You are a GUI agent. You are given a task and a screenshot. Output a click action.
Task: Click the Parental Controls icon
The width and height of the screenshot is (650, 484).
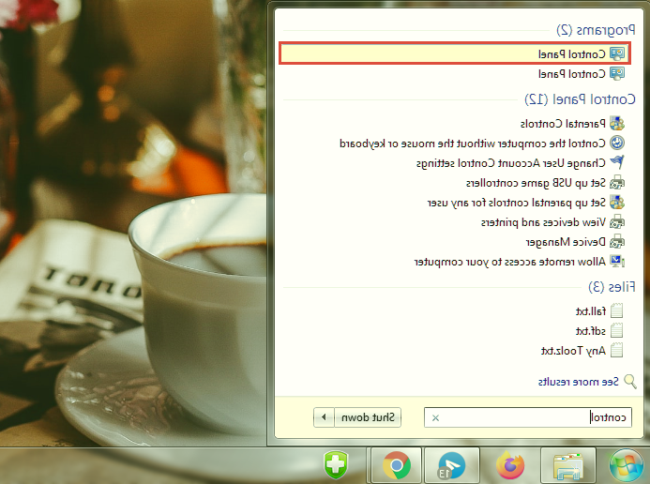pyautogui.click(x=616, y=123)
